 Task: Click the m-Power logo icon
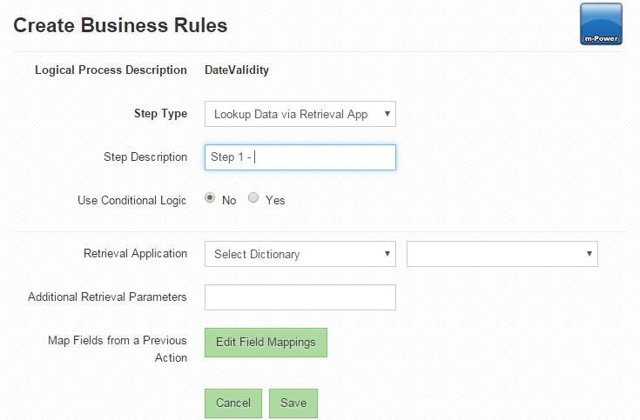pos(601,23)
